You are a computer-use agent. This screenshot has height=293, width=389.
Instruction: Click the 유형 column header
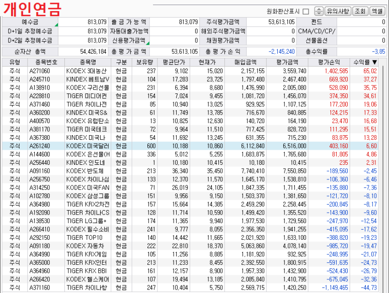(15, 62)
